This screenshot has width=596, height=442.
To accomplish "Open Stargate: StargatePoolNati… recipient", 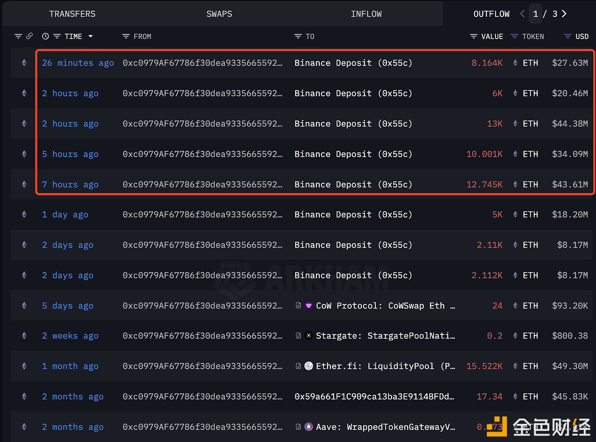I will point(385,336).
